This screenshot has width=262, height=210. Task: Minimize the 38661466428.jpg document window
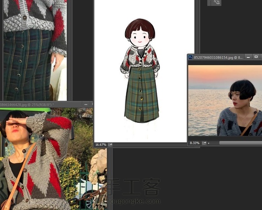(x=86, y=104)
